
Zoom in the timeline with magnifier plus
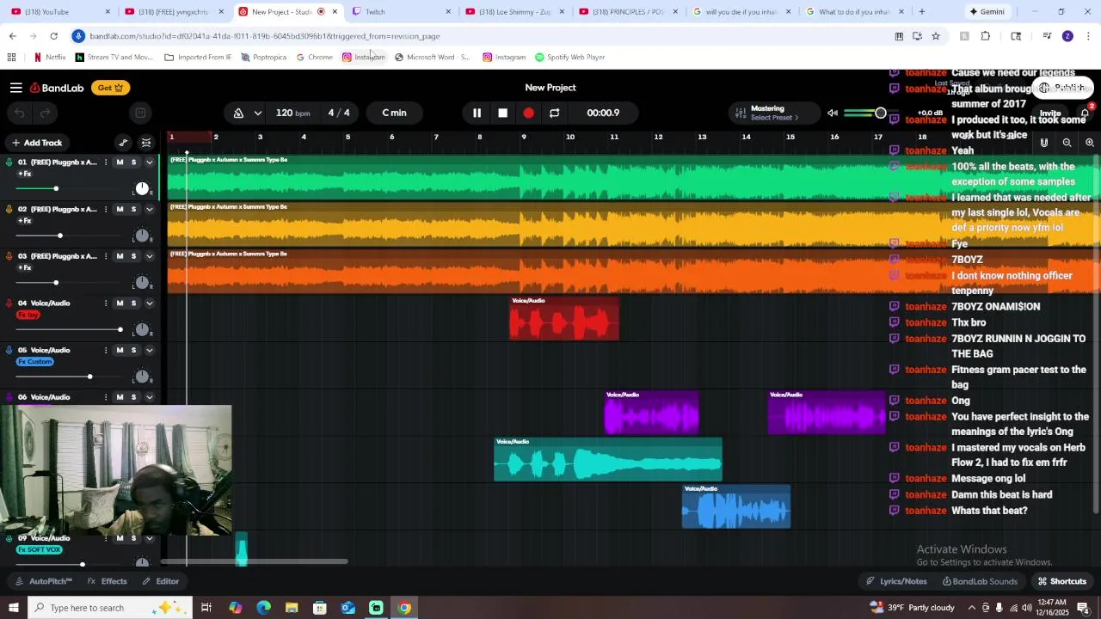pos(1090,143)
